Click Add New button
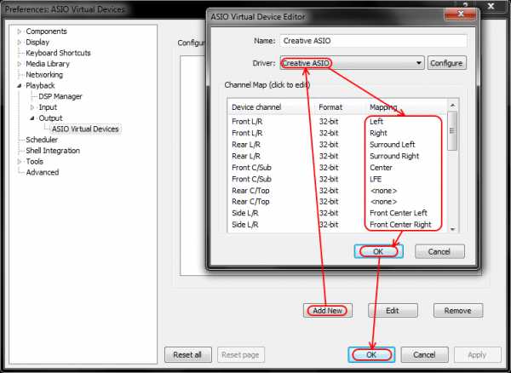This screenshot has width=511, height=373. point(328,311)
